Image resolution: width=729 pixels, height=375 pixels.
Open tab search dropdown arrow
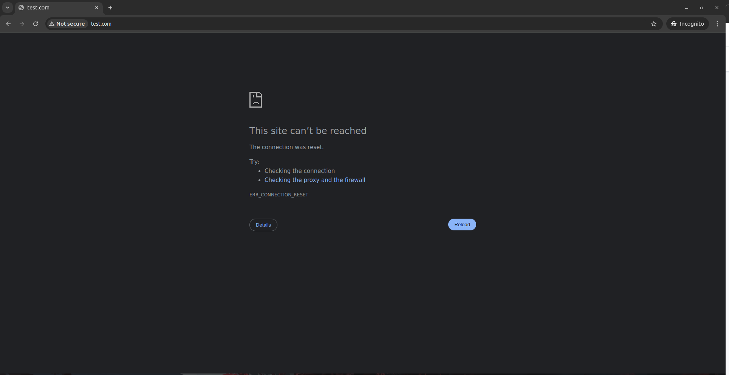point(8,8)
